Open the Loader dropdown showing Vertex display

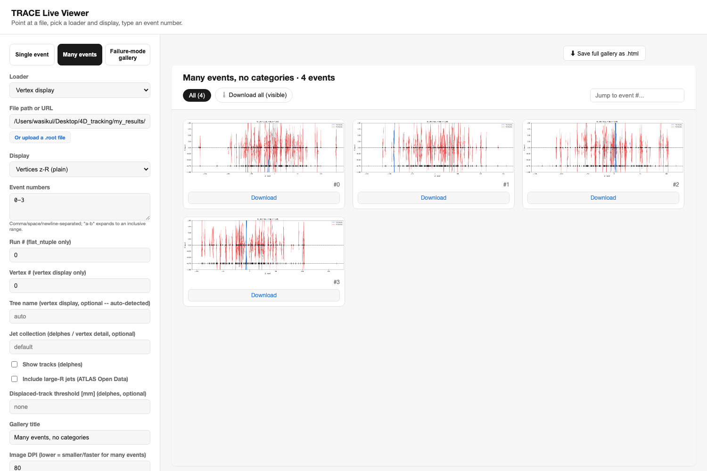pyautogui.click(x=80, y=90)
